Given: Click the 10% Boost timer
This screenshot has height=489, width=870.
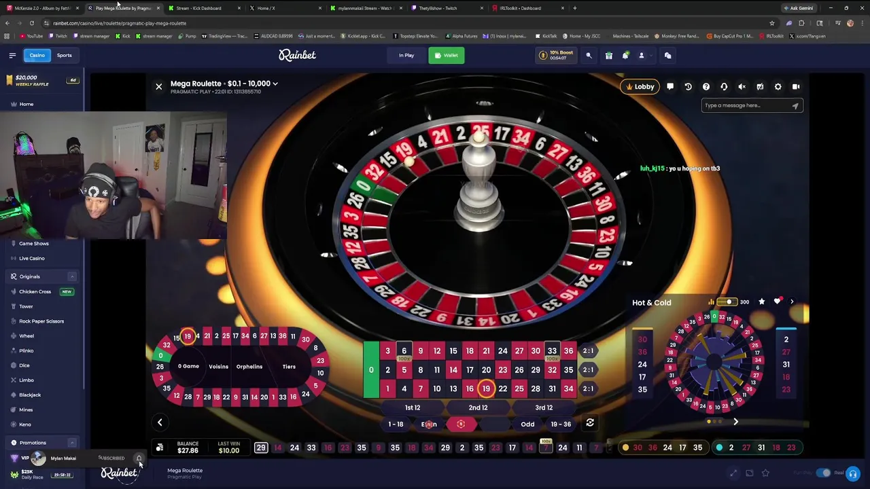Looking at the screenshot, I should (x=556, y=55).
